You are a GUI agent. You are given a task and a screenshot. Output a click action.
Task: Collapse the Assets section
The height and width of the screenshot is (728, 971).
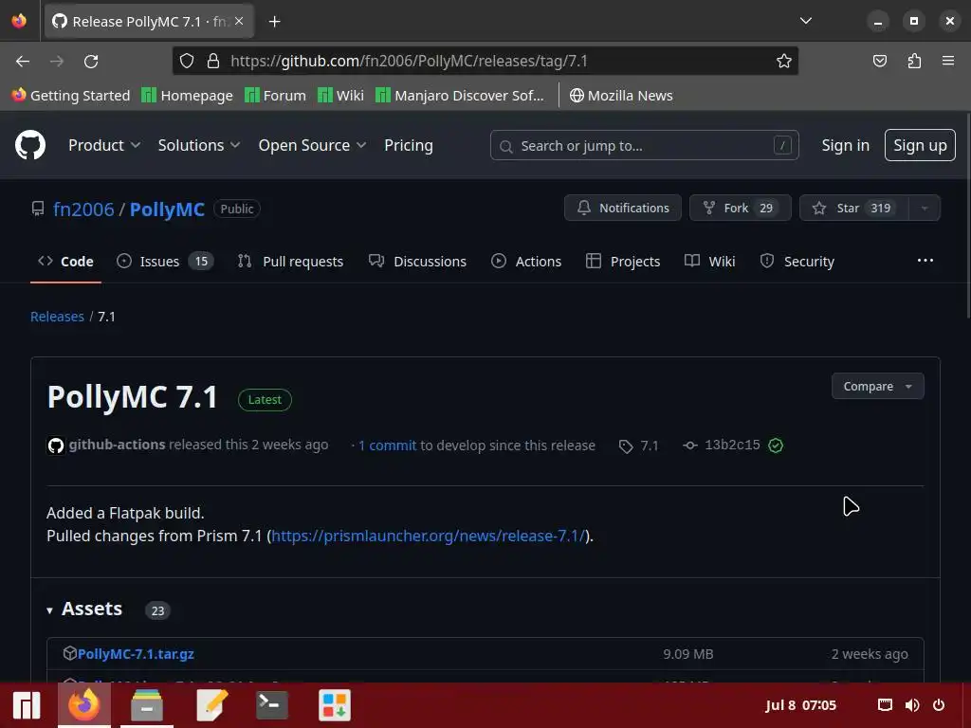(x=84, y=610)
